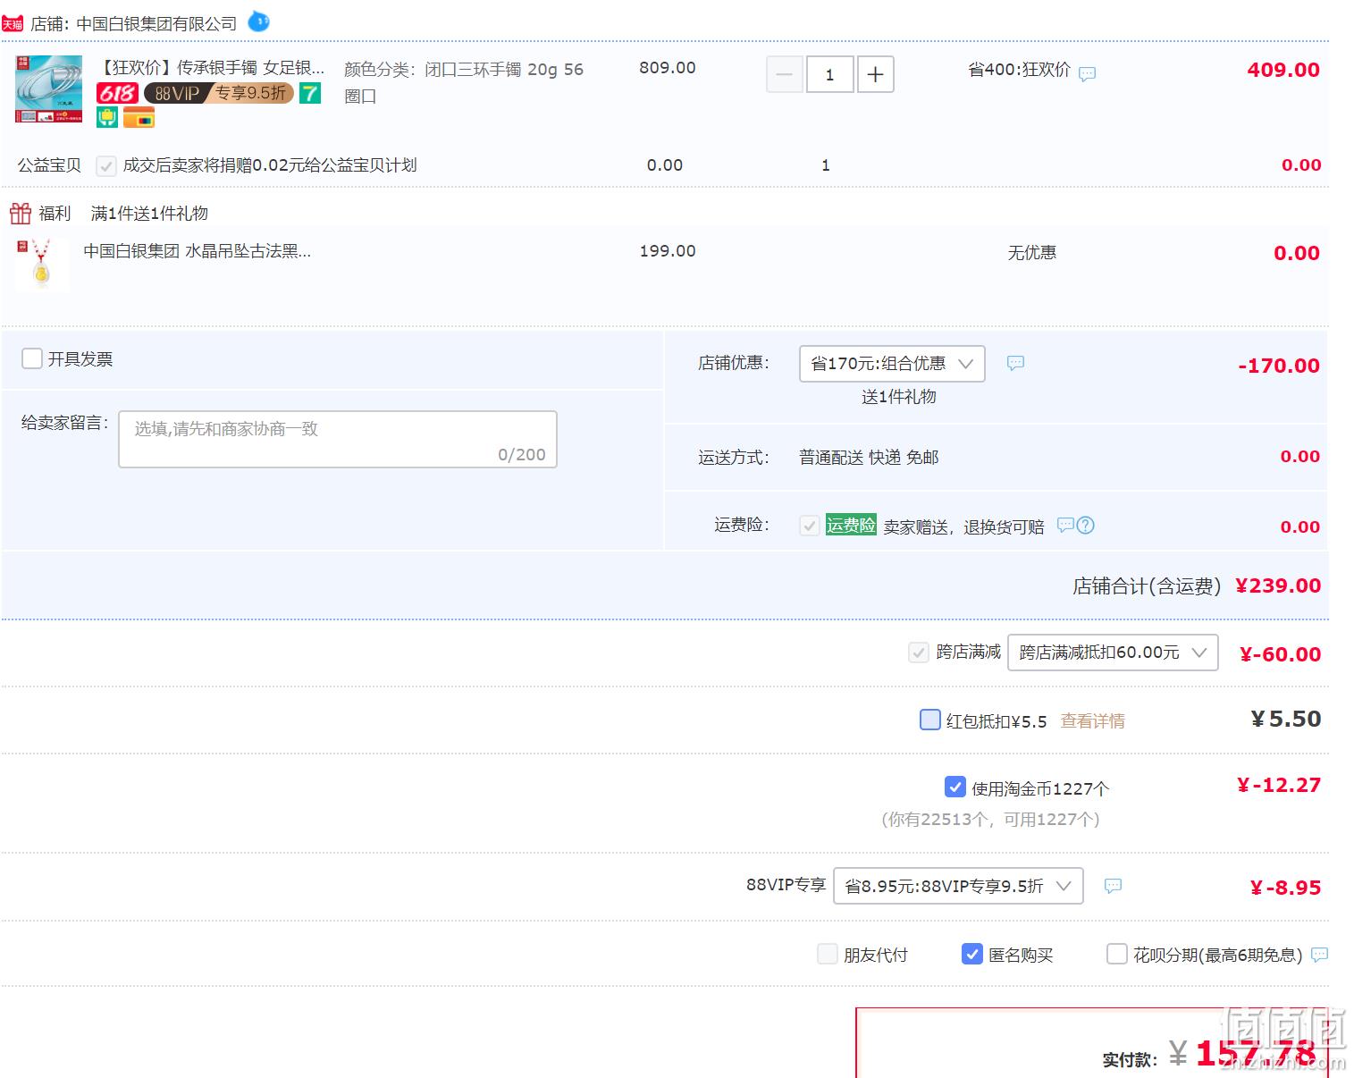The image size is (1354, 1078).
Task: Open the 中国白银集团 水晶吊坠 gift title link
Action: pyautogui.click(x=197, y=251)
